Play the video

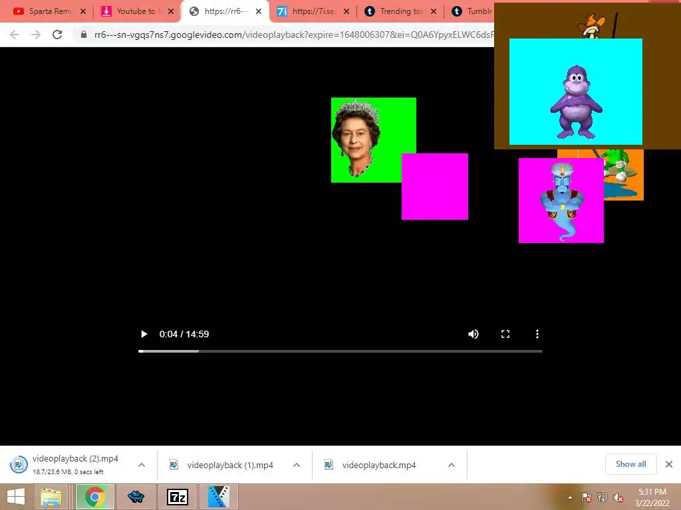pos(144,334)
